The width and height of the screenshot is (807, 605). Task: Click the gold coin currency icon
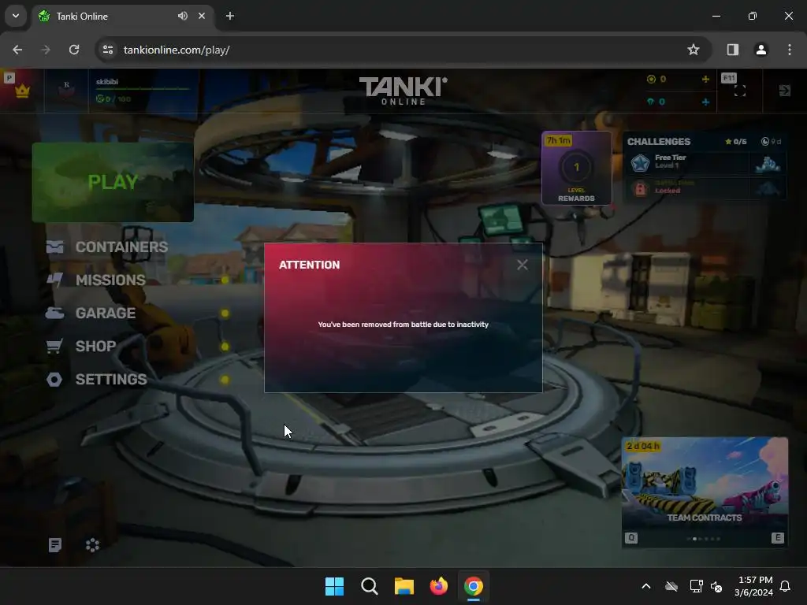[x=651, y=80]
